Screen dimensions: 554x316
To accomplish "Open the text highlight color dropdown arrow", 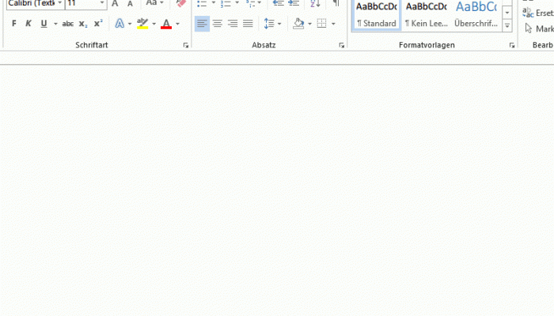I will (x=154, y=24).
